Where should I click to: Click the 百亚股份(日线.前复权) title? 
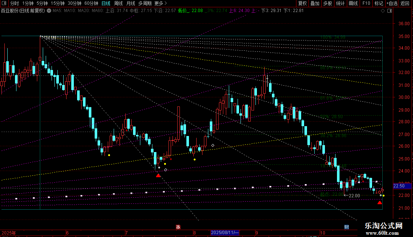coord(23,11)
